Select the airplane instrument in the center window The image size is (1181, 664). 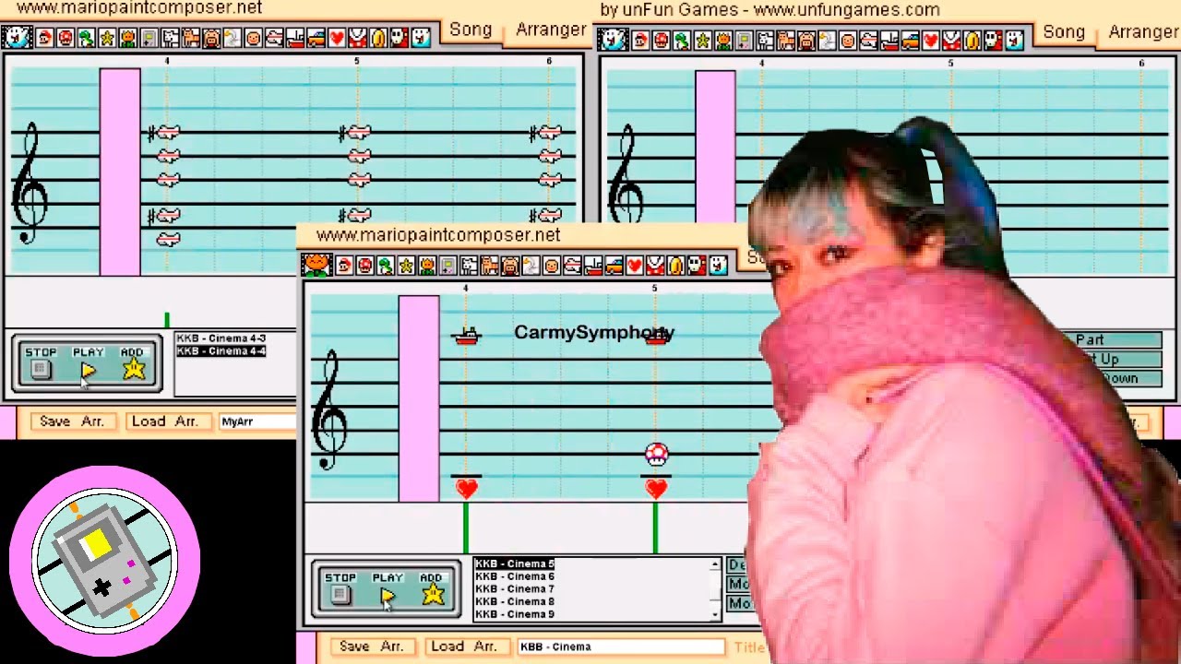572,266
